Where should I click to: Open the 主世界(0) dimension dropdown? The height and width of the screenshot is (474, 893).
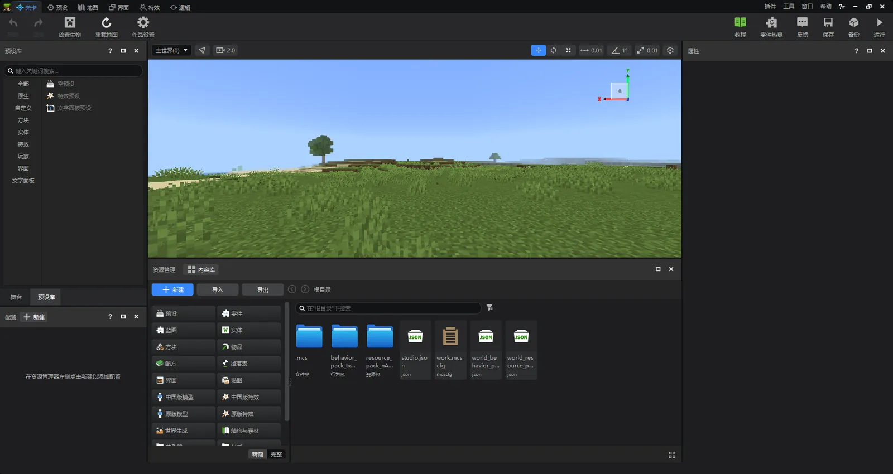click(171, 50)
